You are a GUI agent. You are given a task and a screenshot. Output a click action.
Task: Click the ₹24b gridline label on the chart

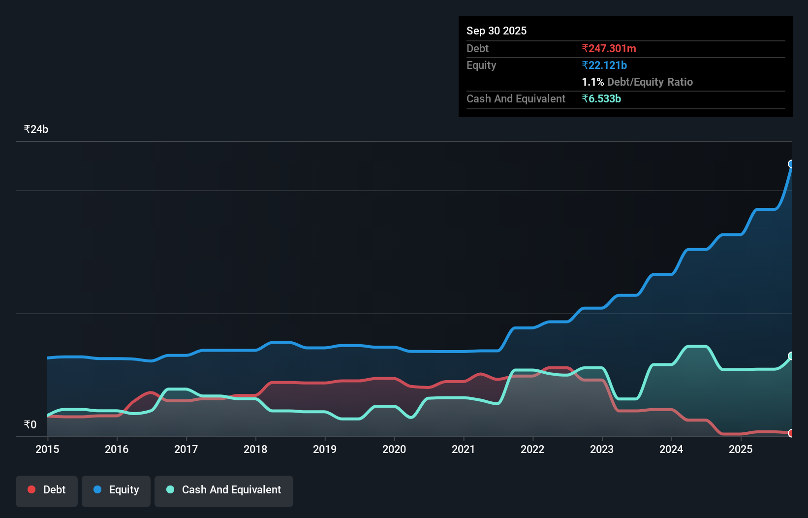tap(35, 129)
